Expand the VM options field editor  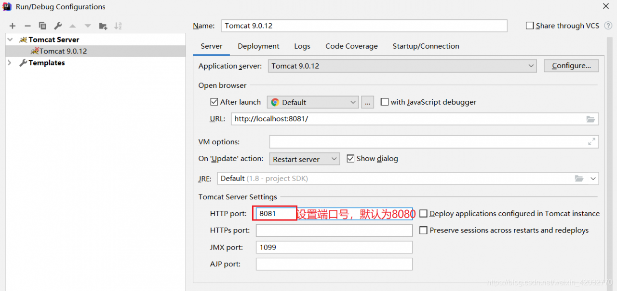click(591, 142)
